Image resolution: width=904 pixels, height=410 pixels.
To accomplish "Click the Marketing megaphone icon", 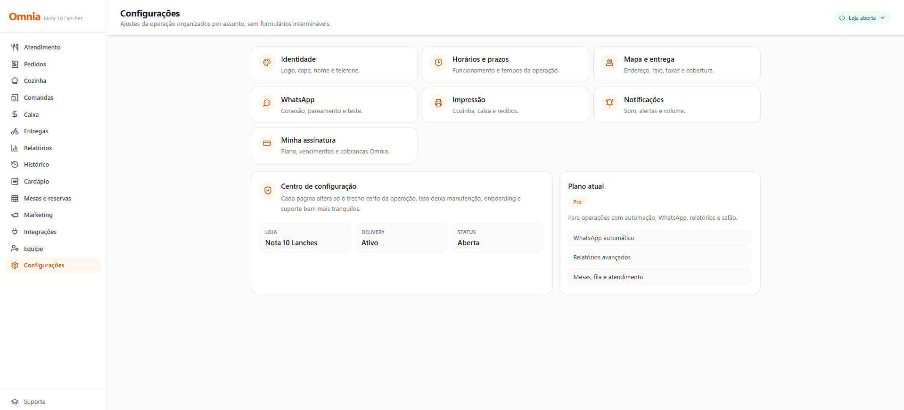I will [15, 215].
